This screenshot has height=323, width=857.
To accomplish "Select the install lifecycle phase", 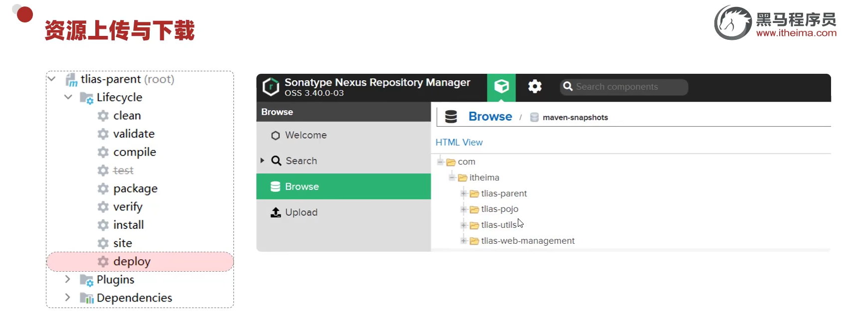I will [128, 225].
